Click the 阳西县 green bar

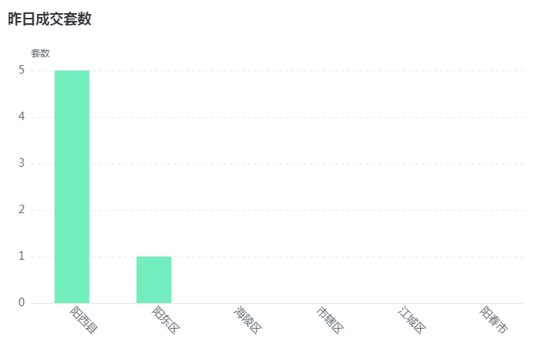point(72,187)
